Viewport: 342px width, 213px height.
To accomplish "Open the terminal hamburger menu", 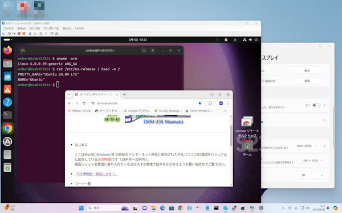I will [153, 51].
